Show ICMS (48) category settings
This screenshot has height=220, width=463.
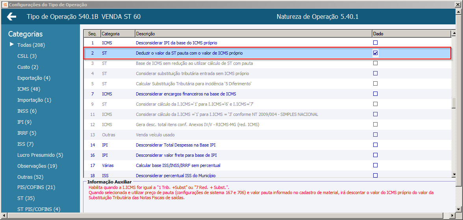(x=29, y=89)
